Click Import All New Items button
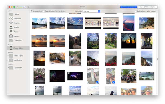This screenshot has height=104, width=165. pyautogui.click(x=147, y=7)
